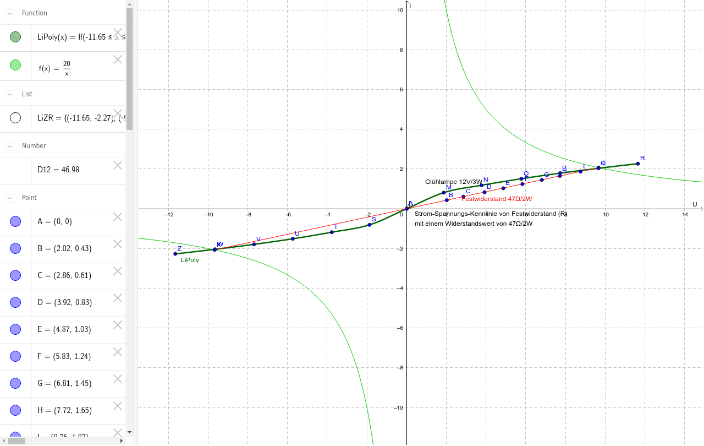Select point R on the graph

click(637, 163)
